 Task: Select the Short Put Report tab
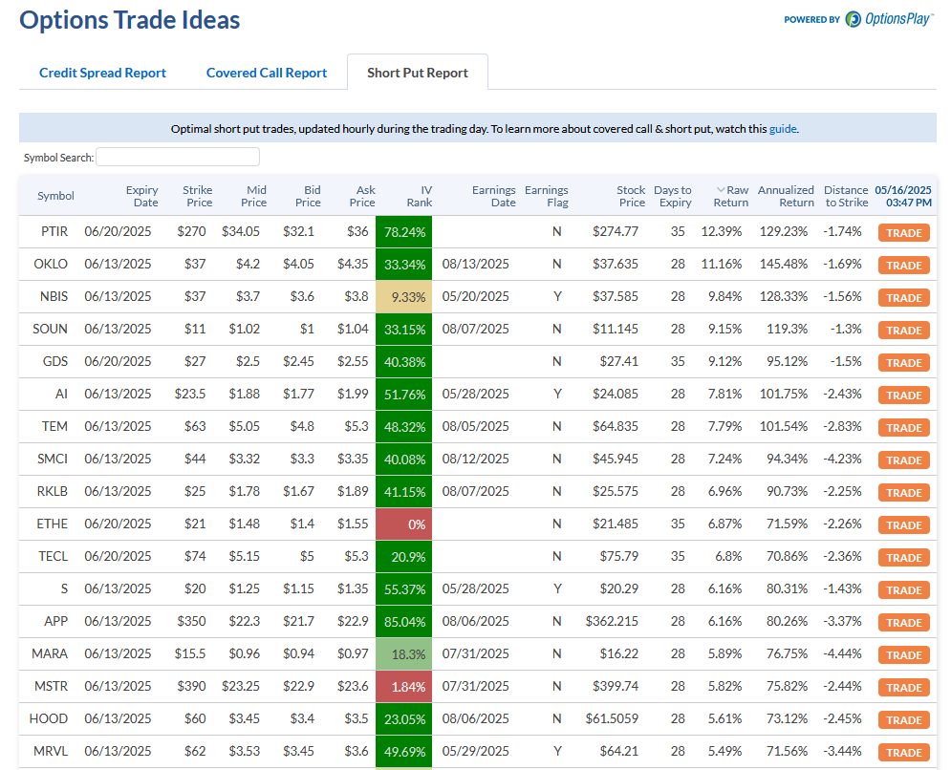click(418, 73)
